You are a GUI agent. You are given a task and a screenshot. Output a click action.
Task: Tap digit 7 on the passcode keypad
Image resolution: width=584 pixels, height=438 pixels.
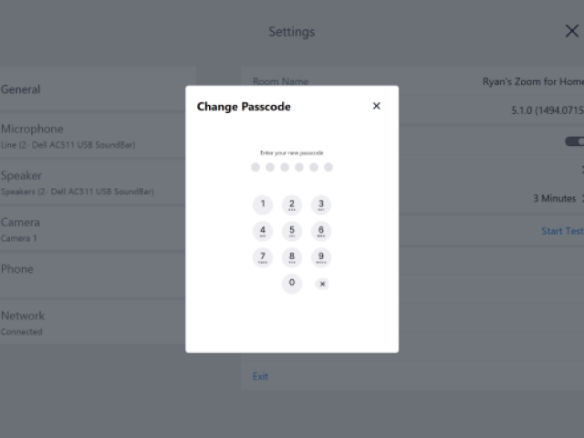pyautogui.click(x=263, y=258)
